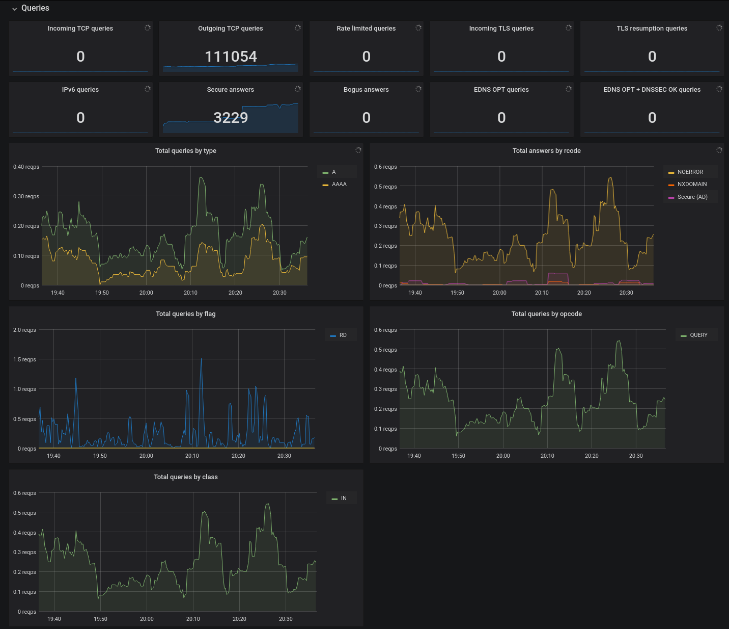Toggle the NXDOMAIN series in the legend
Image resolution: width=729 pixels, height=629 pixels.
coord(692,185)
